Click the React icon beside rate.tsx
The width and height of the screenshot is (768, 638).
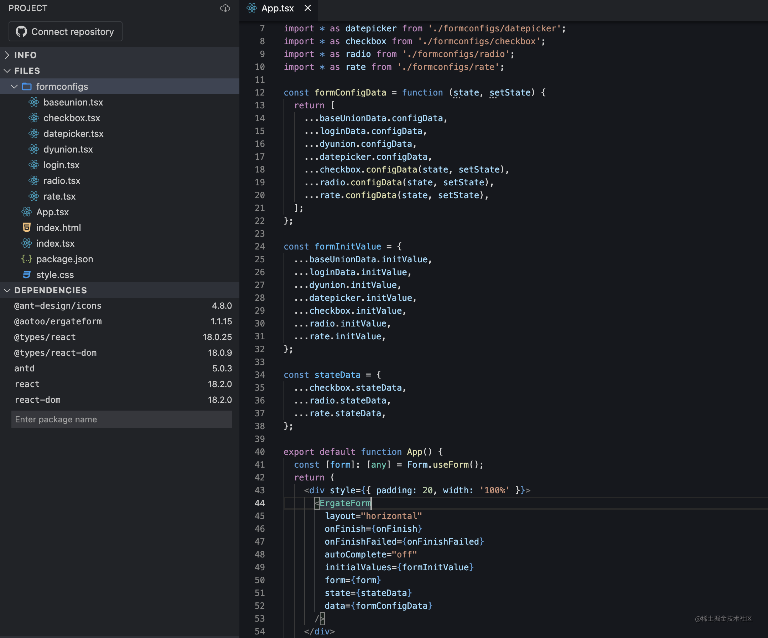click(x=33, y=196)
